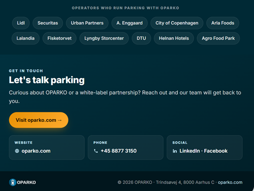Viewport: 254px width, 191px height.
Task: Click the OPARKO wordmark in the footer
Action: (x=26, y=182)
